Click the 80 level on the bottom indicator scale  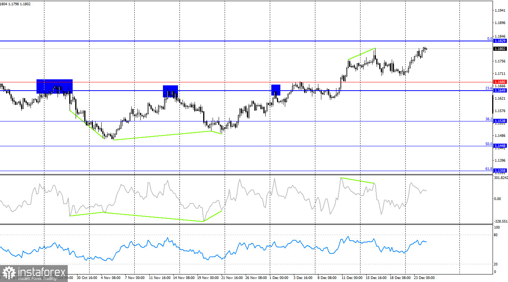coord(496,235)
